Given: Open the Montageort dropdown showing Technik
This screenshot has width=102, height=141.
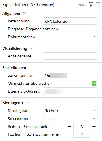Looking at the screenshot, I should click(70, 110).
